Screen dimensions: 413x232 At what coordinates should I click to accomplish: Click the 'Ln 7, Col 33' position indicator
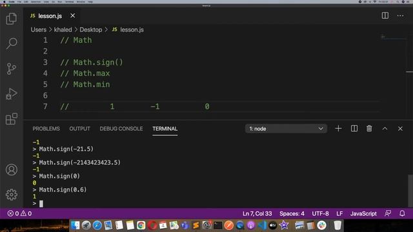[x=257, y=213]
